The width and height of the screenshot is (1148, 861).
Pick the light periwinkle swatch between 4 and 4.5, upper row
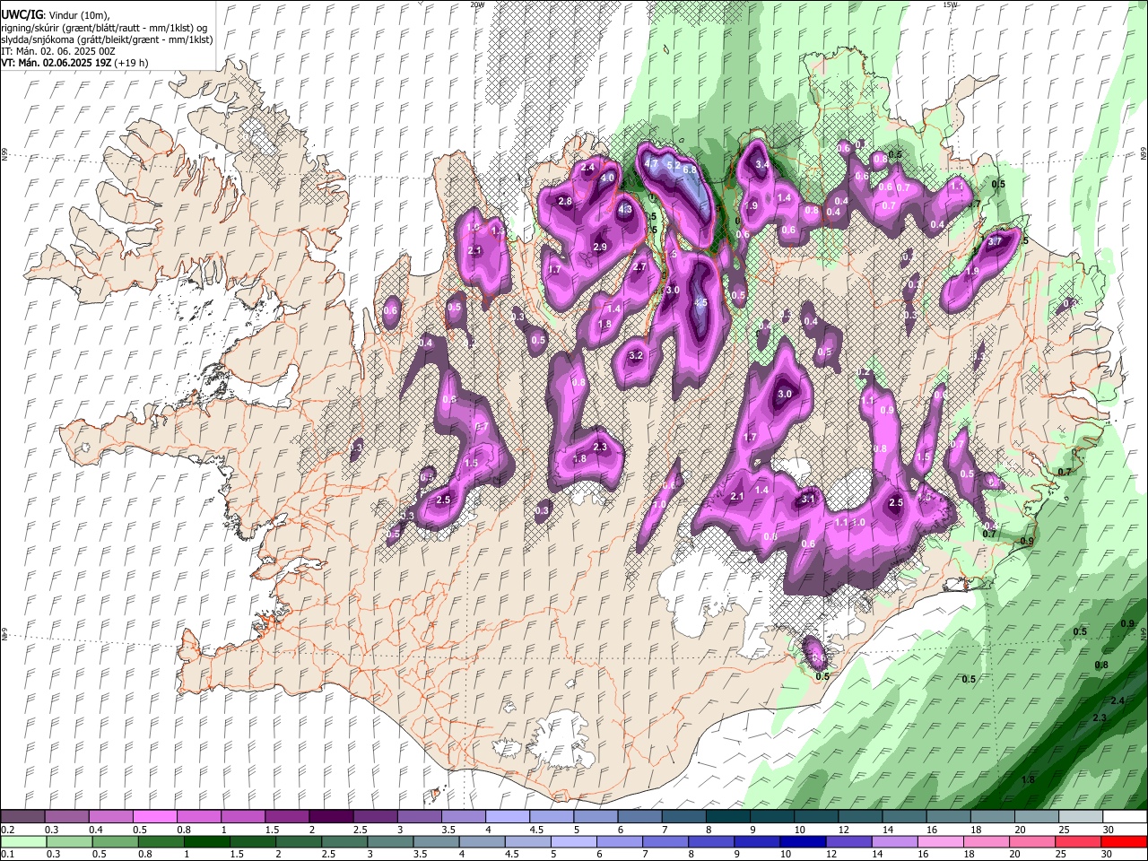[508, 817]
